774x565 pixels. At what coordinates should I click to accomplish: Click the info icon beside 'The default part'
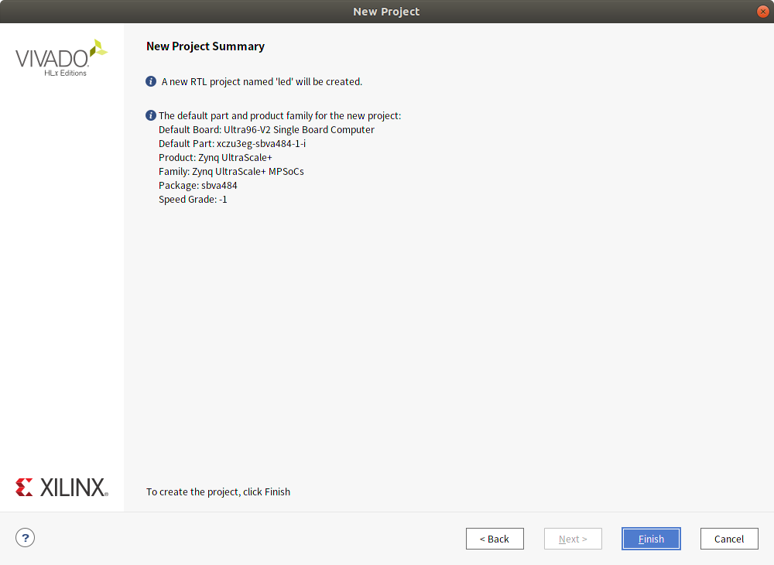click(151, 115)
